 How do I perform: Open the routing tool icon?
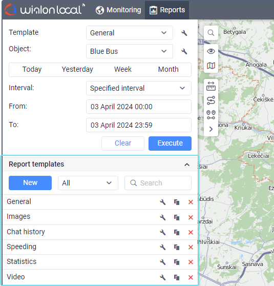(x=211, y=100)
